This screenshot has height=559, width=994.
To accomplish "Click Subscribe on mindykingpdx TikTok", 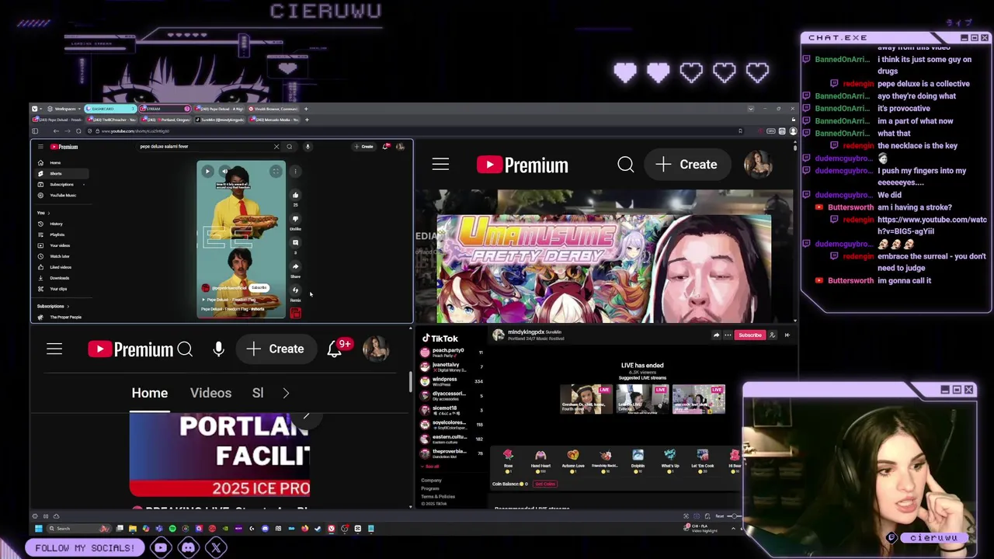I will click(750, 335).
